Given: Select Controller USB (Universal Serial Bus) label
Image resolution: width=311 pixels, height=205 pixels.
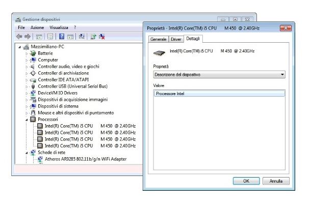Looking at the screenshot, I should (x=72, y=86).
